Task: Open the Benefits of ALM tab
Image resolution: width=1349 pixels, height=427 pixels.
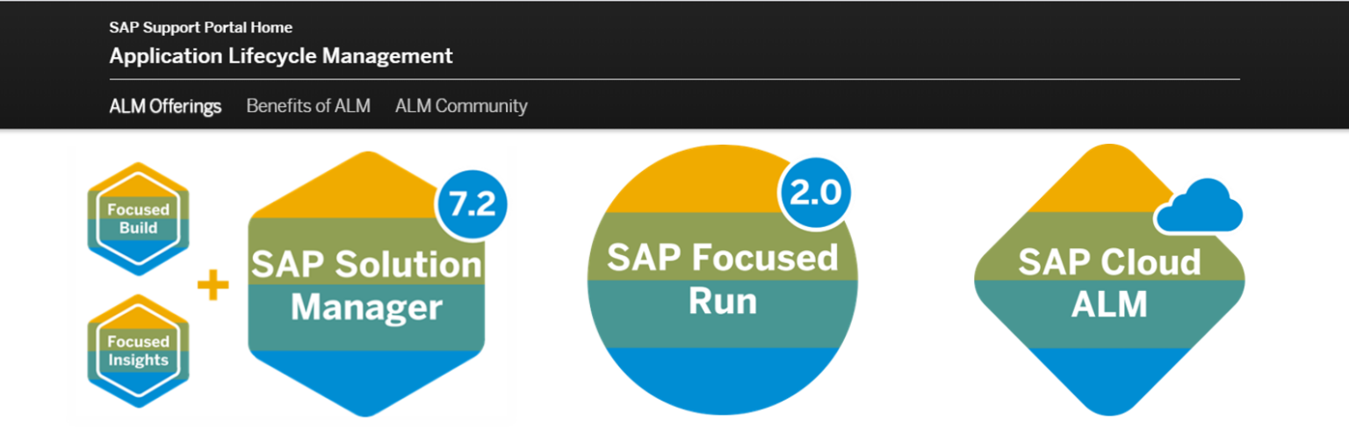Action: click(x=308, y=107)
